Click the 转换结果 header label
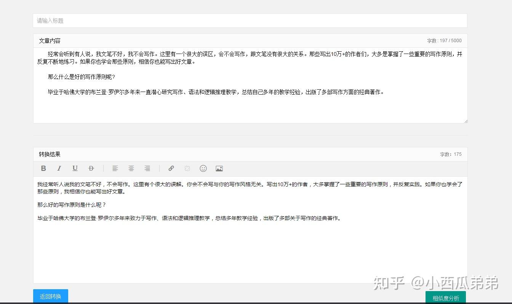Viewport: 512px width, 304px height. [x=50, y=154]
